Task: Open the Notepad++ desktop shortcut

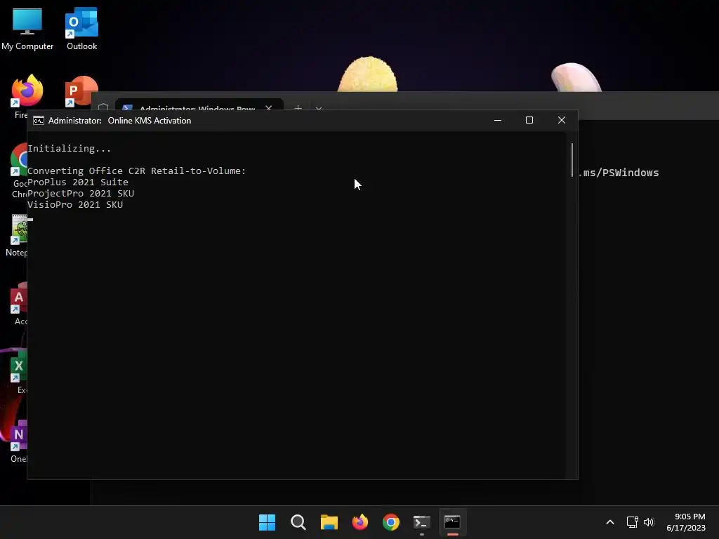Action: pyautogui.click(x=18, y=236)
